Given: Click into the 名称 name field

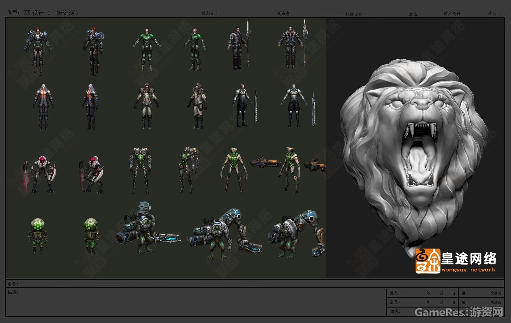Looking at the screenshot, I should (x=255, y=284).
